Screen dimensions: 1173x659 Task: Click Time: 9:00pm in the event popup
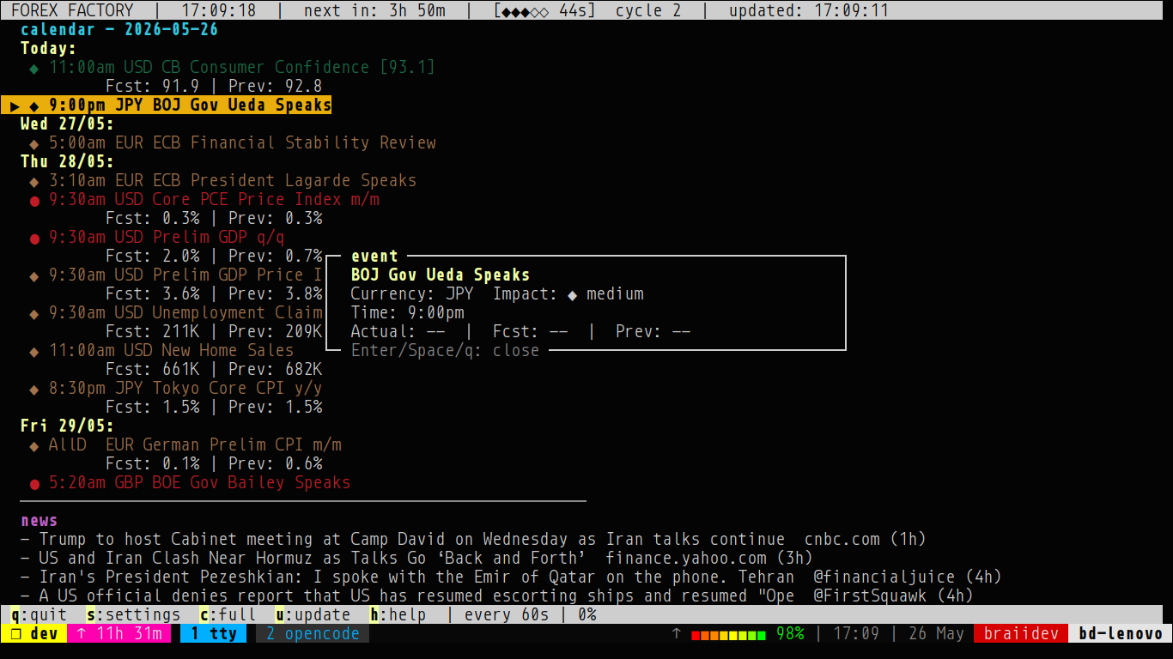[x=407, y=312]
